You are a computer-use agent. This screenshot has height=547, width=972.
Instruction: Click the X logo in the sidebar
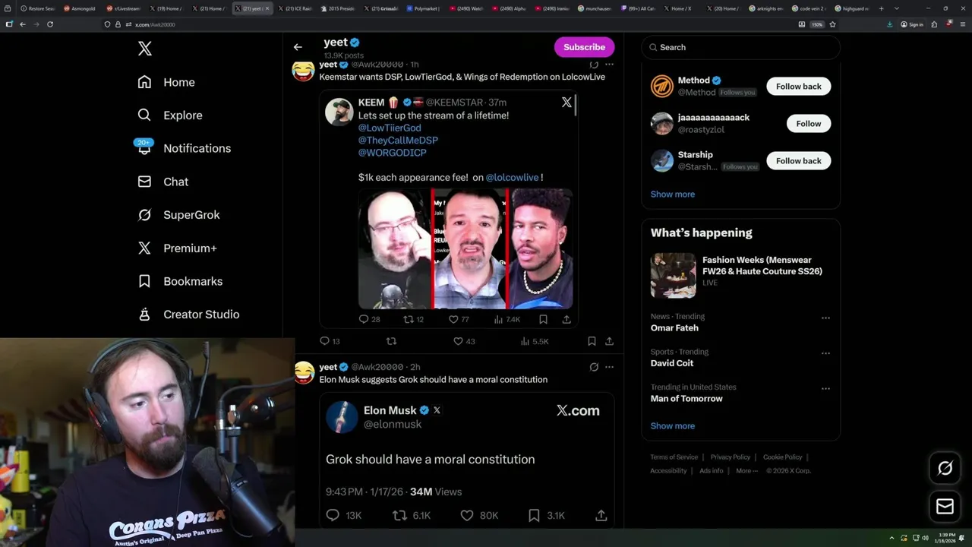[x=145, y=49]
